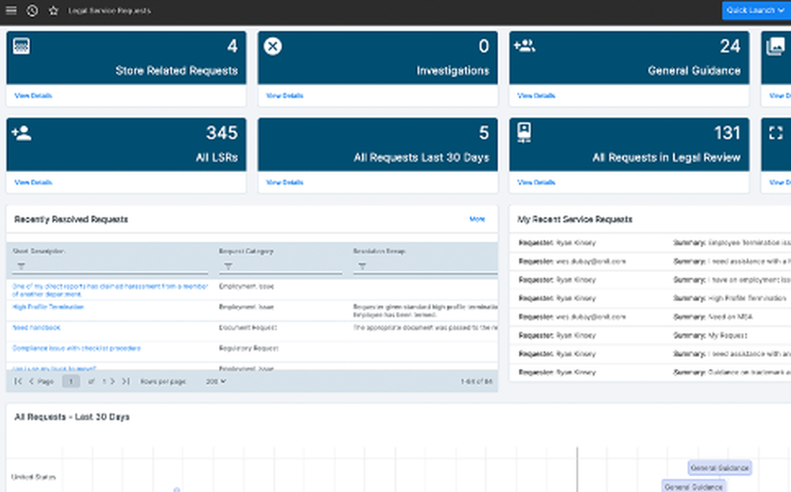Click the page number input field
791x492 pixels.
(70, 381)
